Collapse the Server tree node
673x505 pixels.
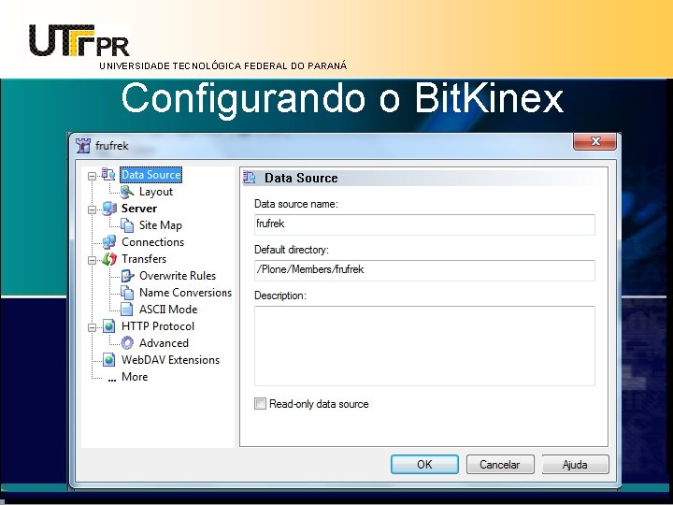click(x=92, y=210)
